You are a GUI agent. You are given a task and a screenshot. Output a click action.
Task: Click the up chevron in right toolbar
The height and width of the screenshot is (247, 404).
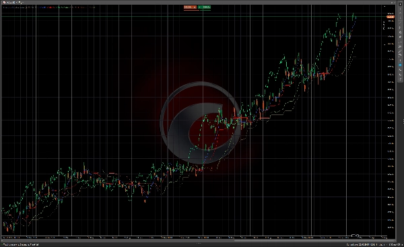[x=401, y=13]
